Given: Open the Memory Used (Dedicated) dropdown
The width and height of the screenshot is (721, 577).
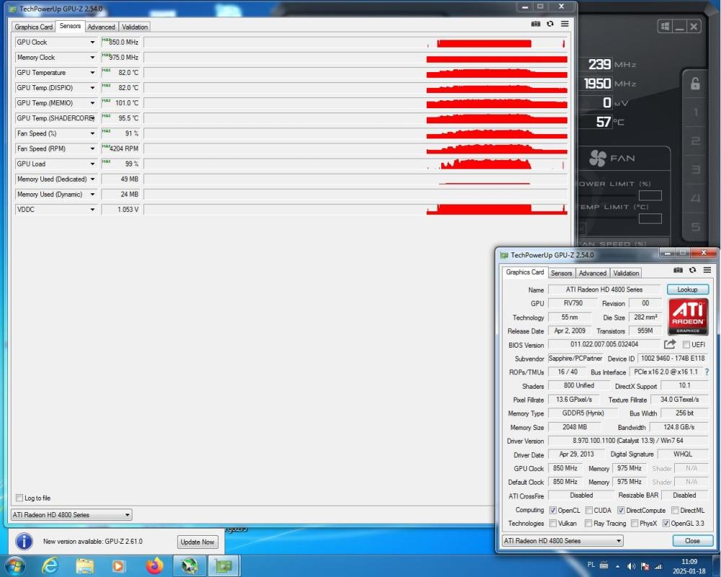Looking at the screenshot, I should [92, 179].
